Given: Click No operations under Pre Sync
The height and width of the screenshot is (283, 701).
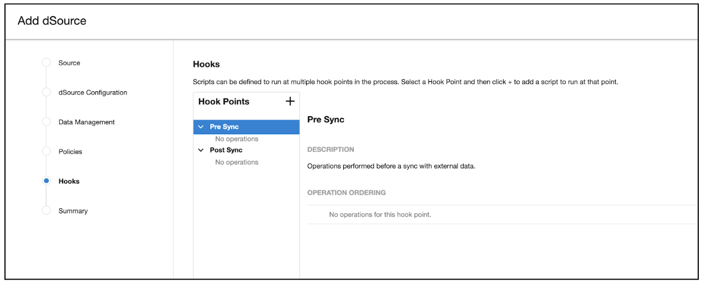Looking at the screenshot, I should point(237,139).
